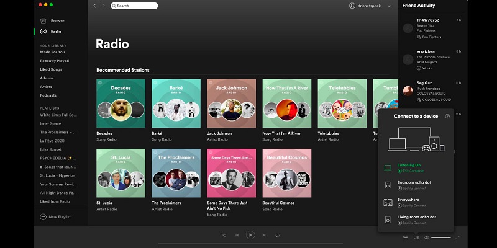Screen dimensions: 497x248
Task: Click the Search input field
Action: tap(134, 6)
